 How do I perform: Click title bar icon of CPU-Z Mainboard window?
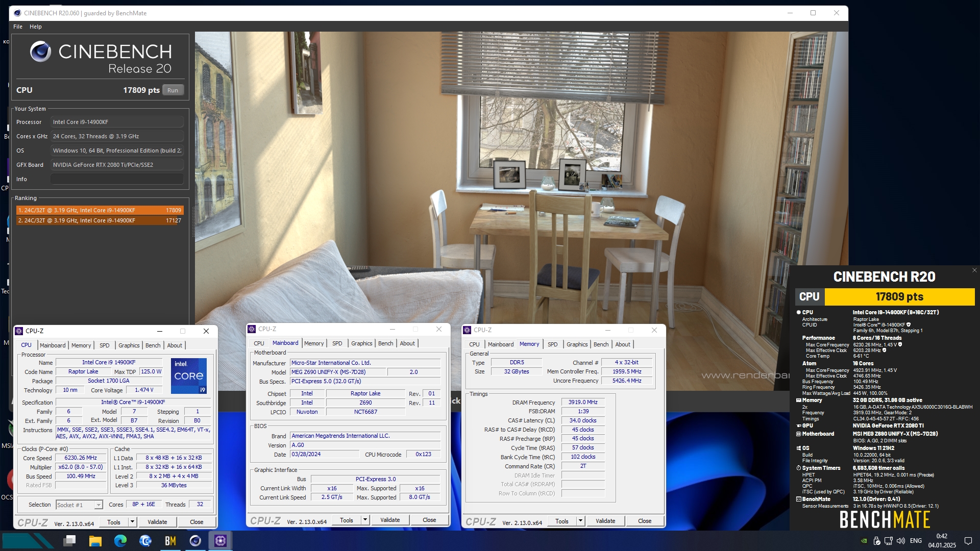point(252,329)
